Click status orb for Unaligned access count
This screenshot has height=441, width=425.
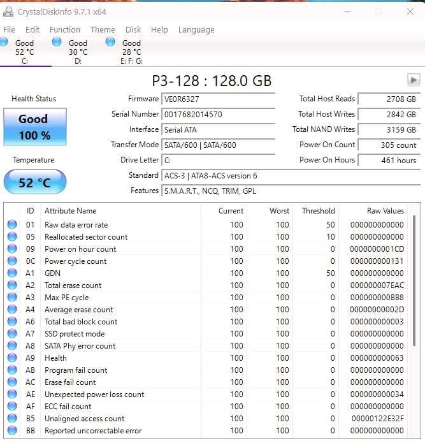point(12,418)
